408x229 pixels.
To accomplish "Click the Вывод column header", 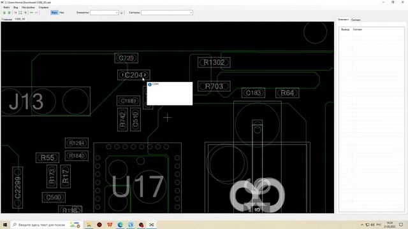I will [346, 30].
